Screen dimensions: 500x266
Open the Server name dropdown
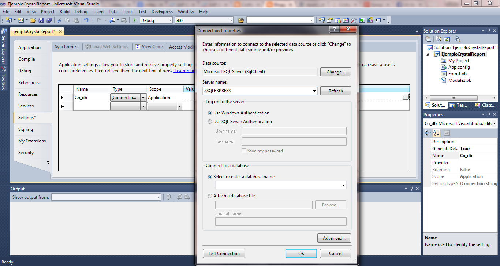[314, 91]
